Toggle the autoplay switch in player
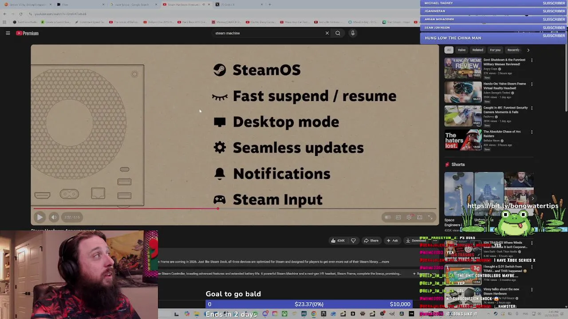 [387, 217]
